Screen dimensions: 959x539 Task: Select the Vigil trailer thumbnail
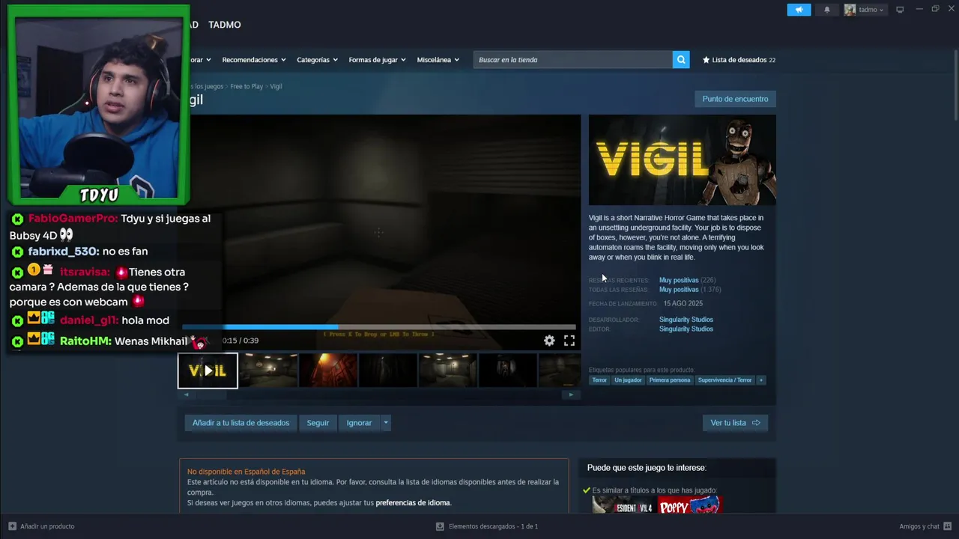[x=208, y=371]
